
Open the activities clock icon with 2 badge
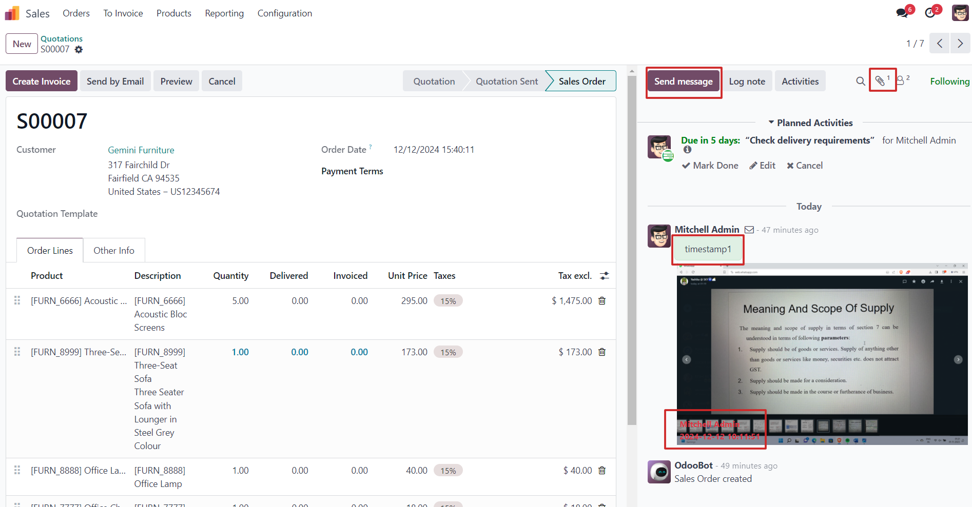point(930,13)
